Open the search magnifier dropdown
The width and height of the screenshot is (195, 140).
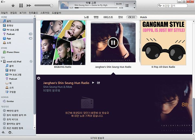[x=160, y=6]
